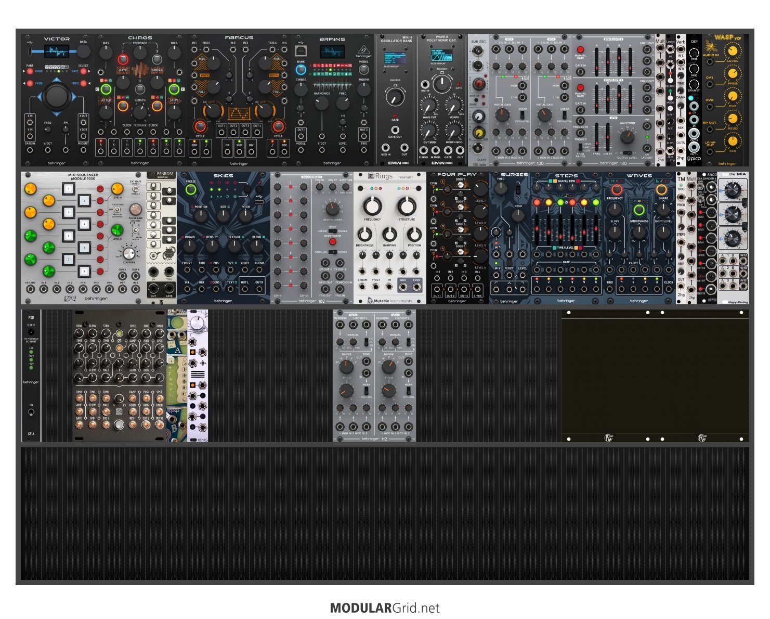Click Victor's red SELECT button
This screenshot has width=770, height=619.
[x=83, y=71]
